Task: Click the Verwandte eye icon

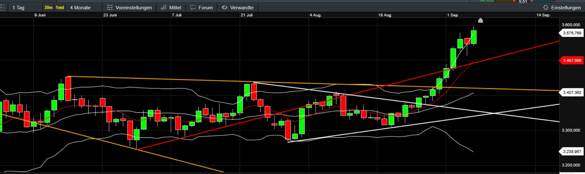Action: 225,7
